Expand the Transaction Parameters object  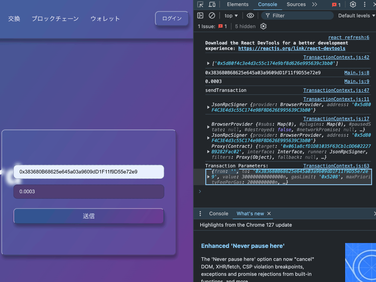(x=208, y=177)
